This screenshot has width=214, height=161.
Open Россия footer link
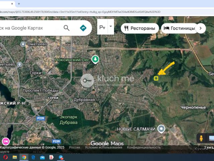(x=75, y=148)
